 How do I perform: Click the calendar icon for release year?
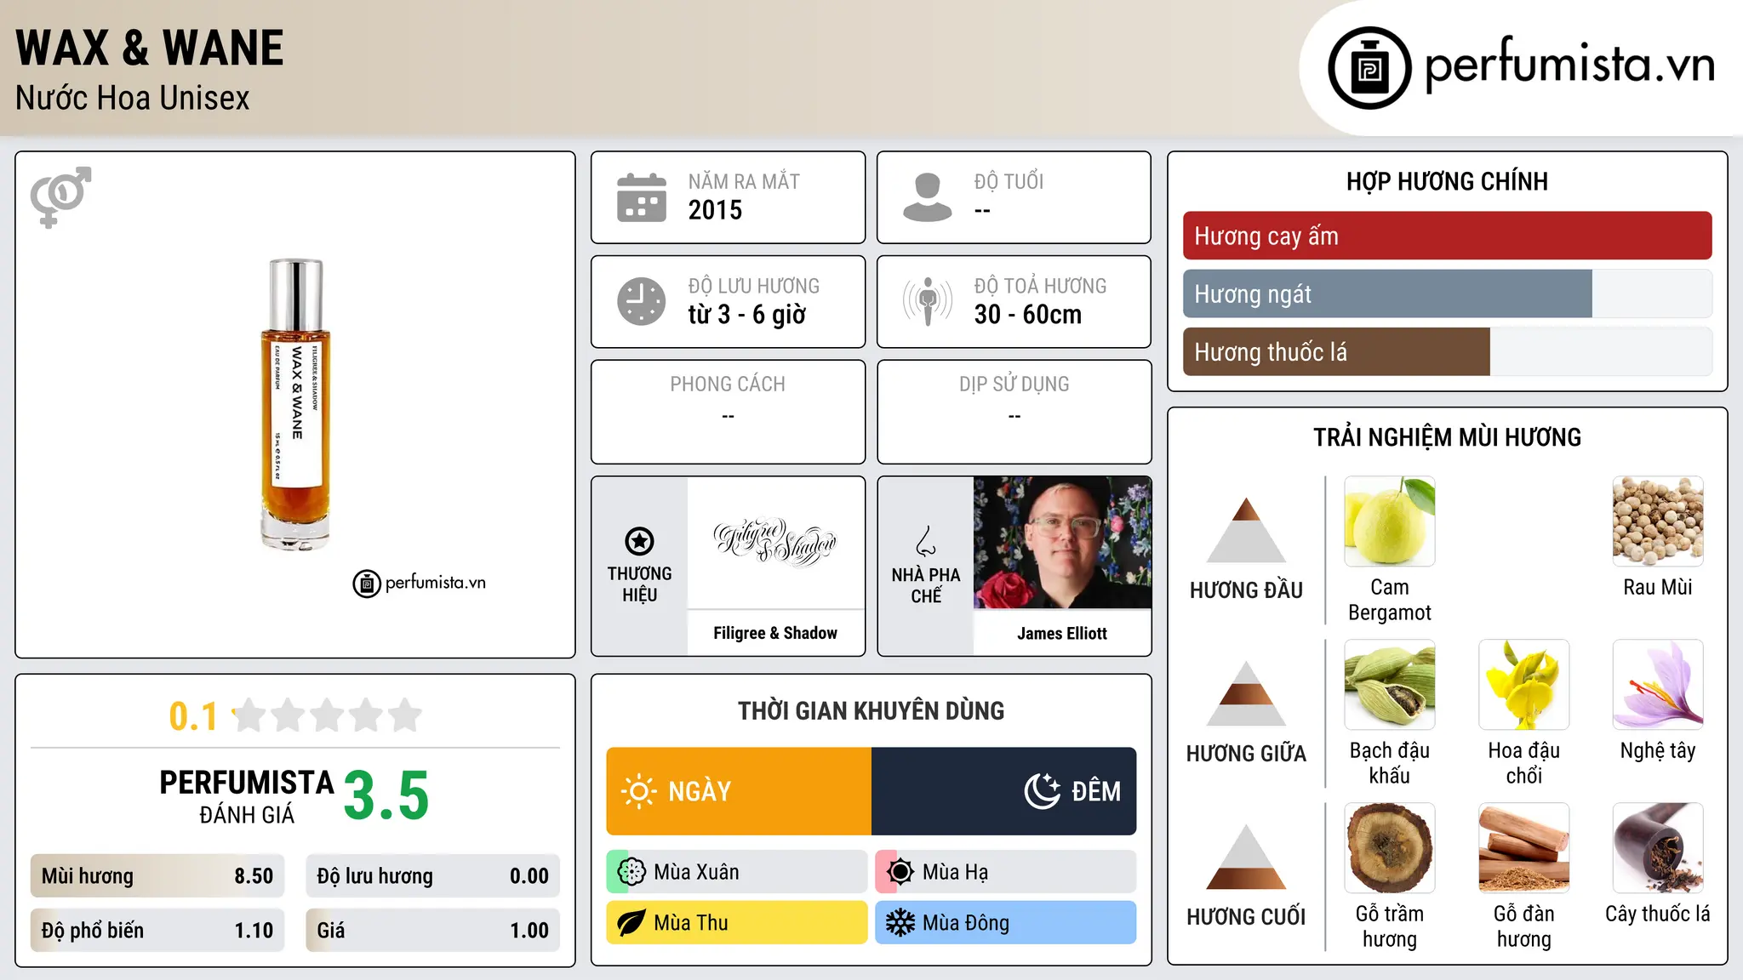[642, 197]
